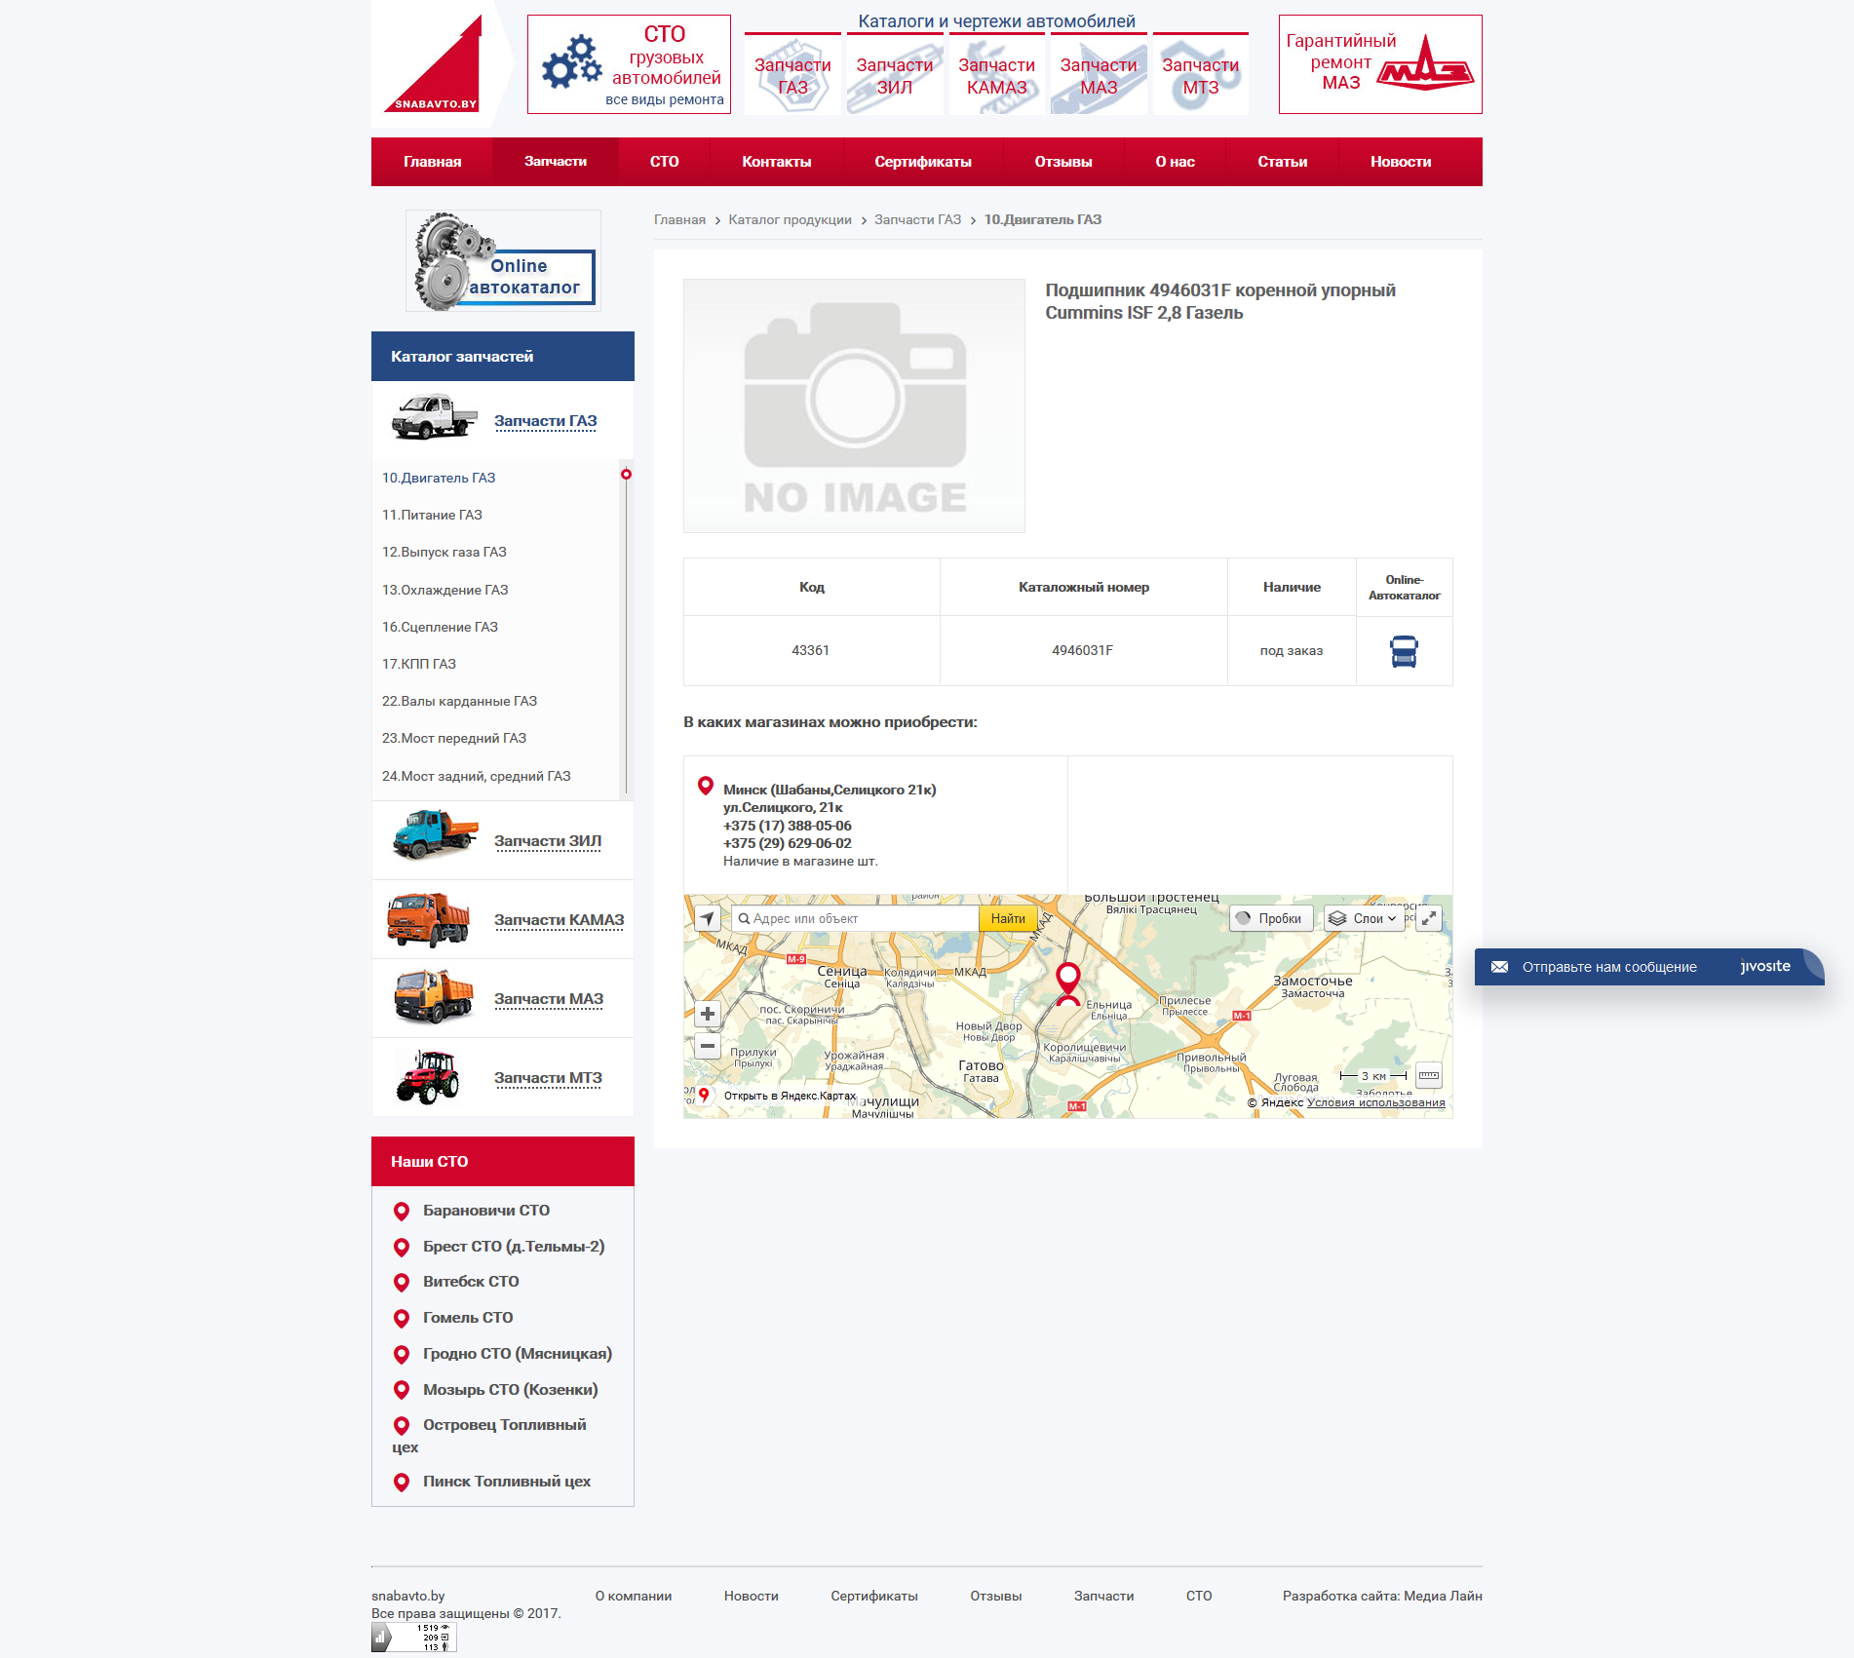
Task: Click the map address search field
Action: (x=855, y=918)
